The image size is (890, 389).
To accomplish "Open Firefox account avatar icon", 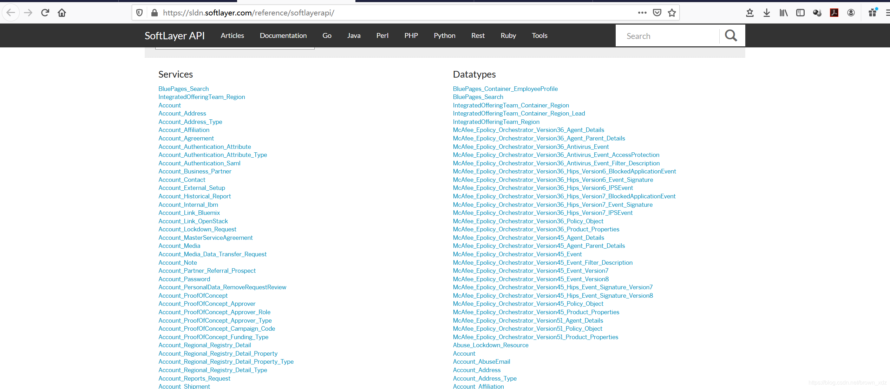I will pos(851,13).
